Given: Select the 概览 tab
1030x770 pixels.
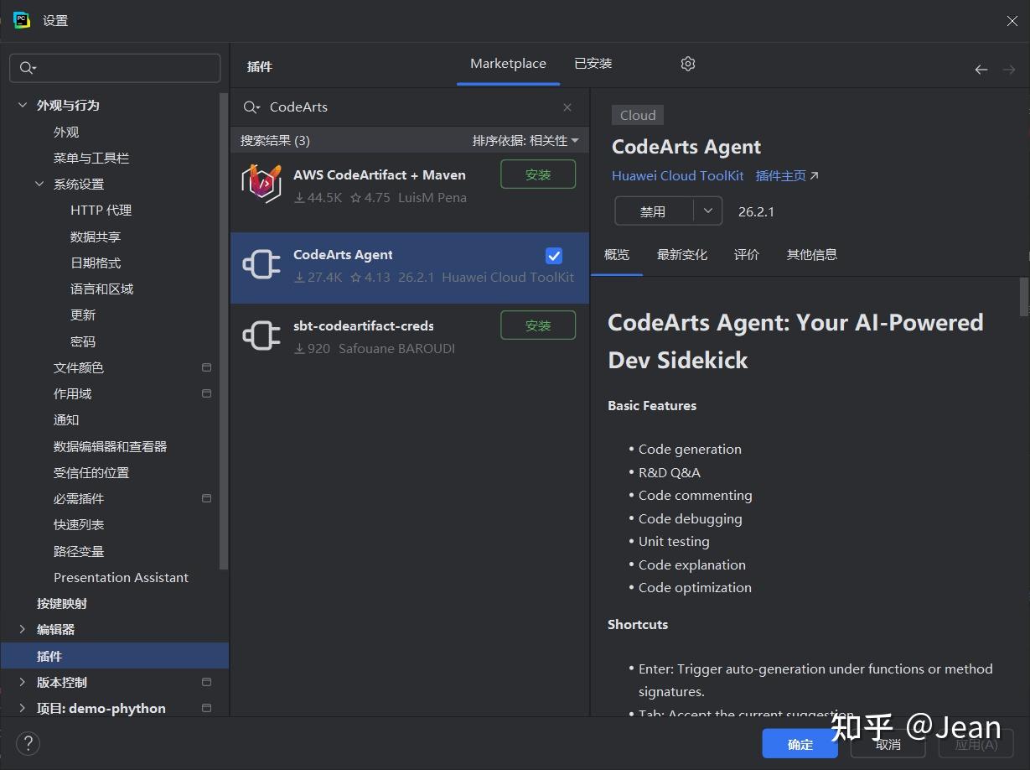Looking at the screenshot, I should pyautogui.click(x=617, y=255).
